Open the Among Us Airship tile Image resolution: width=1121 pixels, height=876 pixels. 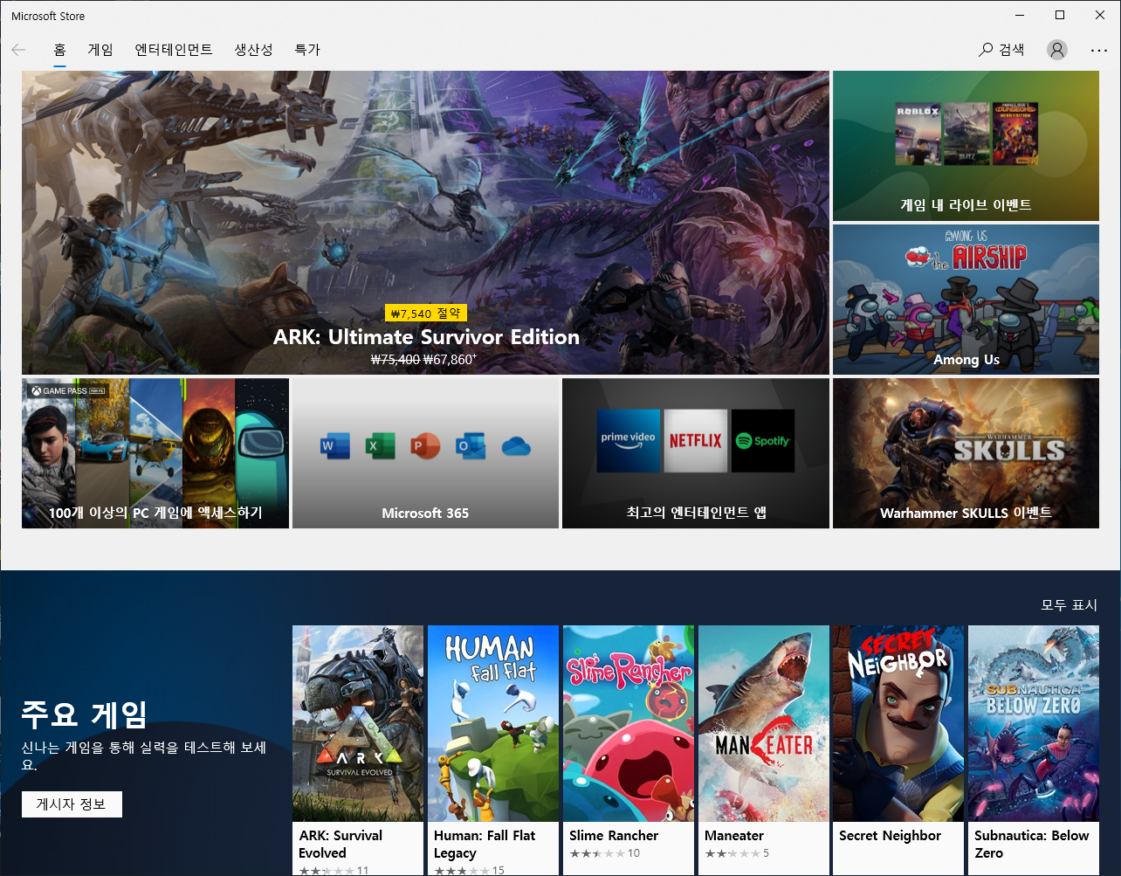[966, 300]
